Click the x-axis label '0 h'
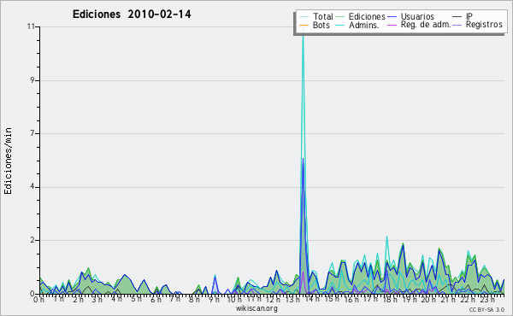 coord(39,299)
